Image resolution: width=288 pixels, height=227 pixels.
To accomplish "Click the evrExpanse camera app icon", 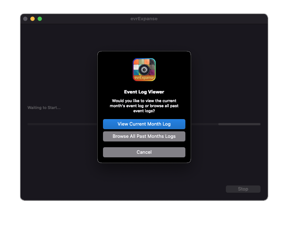I will [144, 70].
